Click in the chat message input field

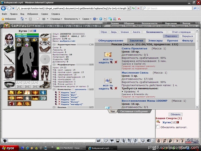(52, 141)
